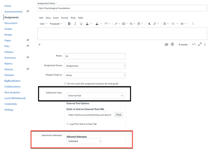Open the Display Grade as dropdown
The height and width of the screenshot is (154, 210).
click(95, 75)
